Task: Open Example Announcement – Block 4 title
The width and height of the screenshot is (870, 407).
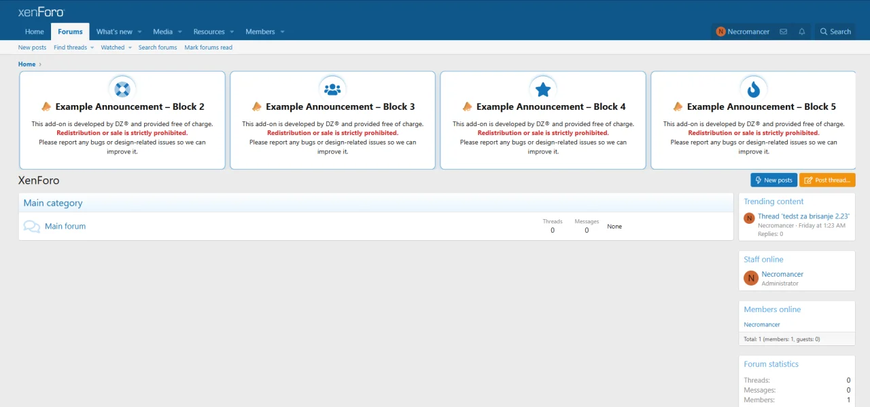Action: pyautogui.click(x=551, y=106)
